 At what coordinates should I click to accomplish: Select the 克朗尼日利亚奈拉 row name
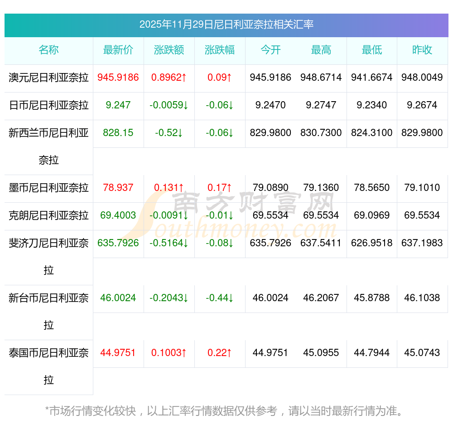[x=48, y=215]
